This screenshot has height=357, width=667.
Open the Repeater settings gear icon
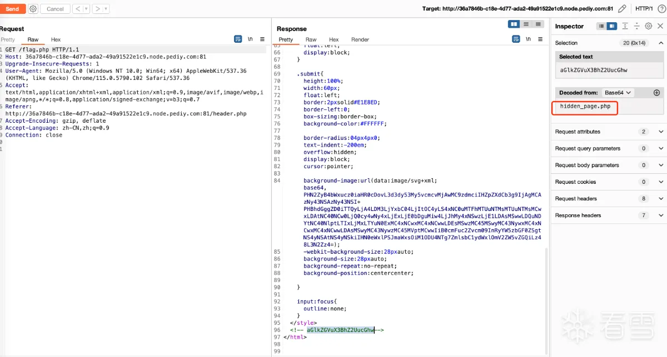[33, 9]
